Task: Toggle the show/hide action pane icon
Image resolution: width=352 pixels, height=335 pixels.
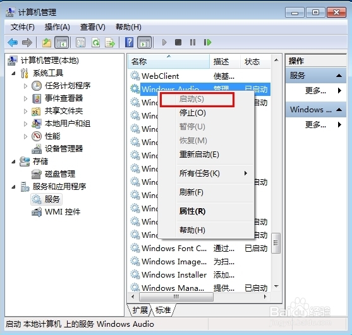Action: click(144, 42)
